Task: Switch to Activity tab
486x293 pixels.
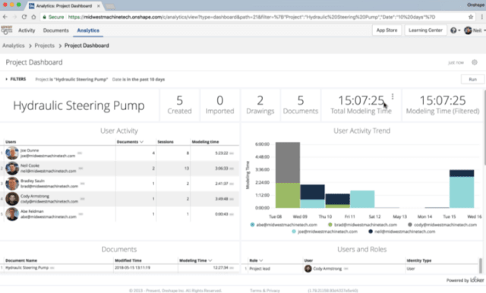Action: point(27,30)
